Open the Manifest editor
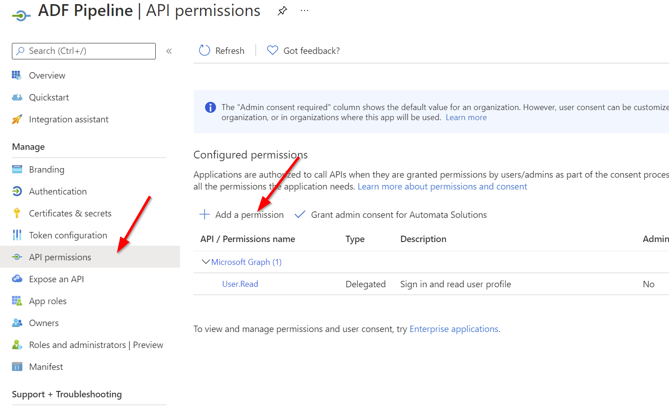Viewport: 669px width, 406px height. [46, 367]
